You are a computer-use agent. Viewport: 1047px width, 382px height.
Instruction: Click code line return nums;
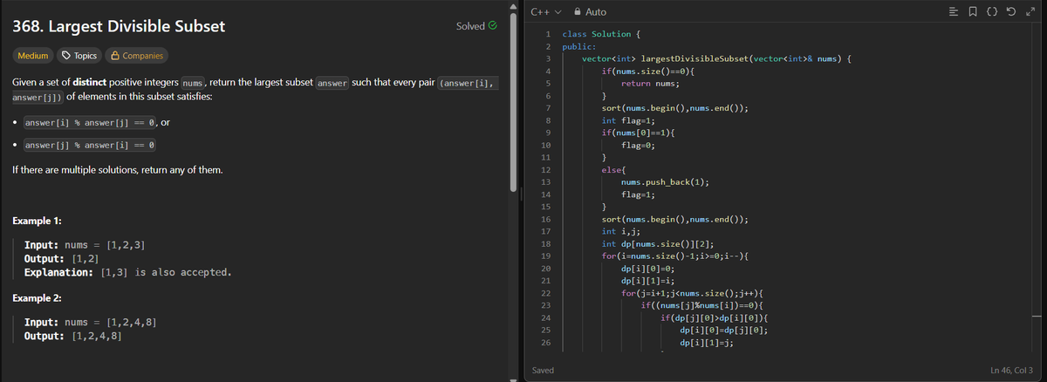tap(650, 84)
